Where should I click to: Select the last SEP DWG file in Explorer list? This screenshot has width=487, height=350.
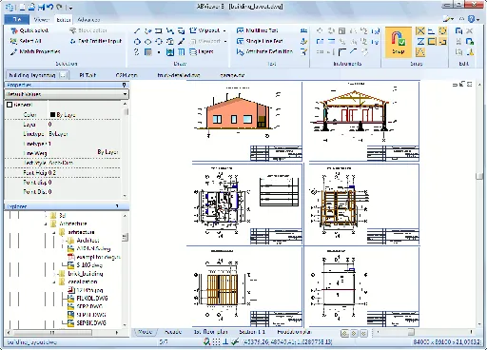(x=87, y=323)
